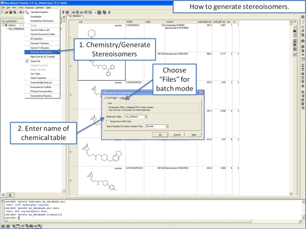This screenshot has height=229, width=306.
Task: Select Generate Stereoisomers from Chemistry menu
Action: point(41,52)
